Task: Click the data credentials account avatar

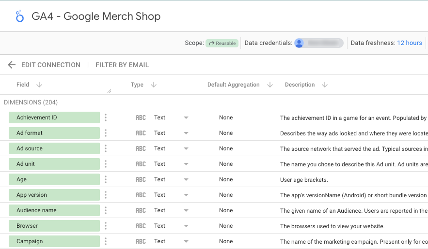Action: [x=300, y=43]
